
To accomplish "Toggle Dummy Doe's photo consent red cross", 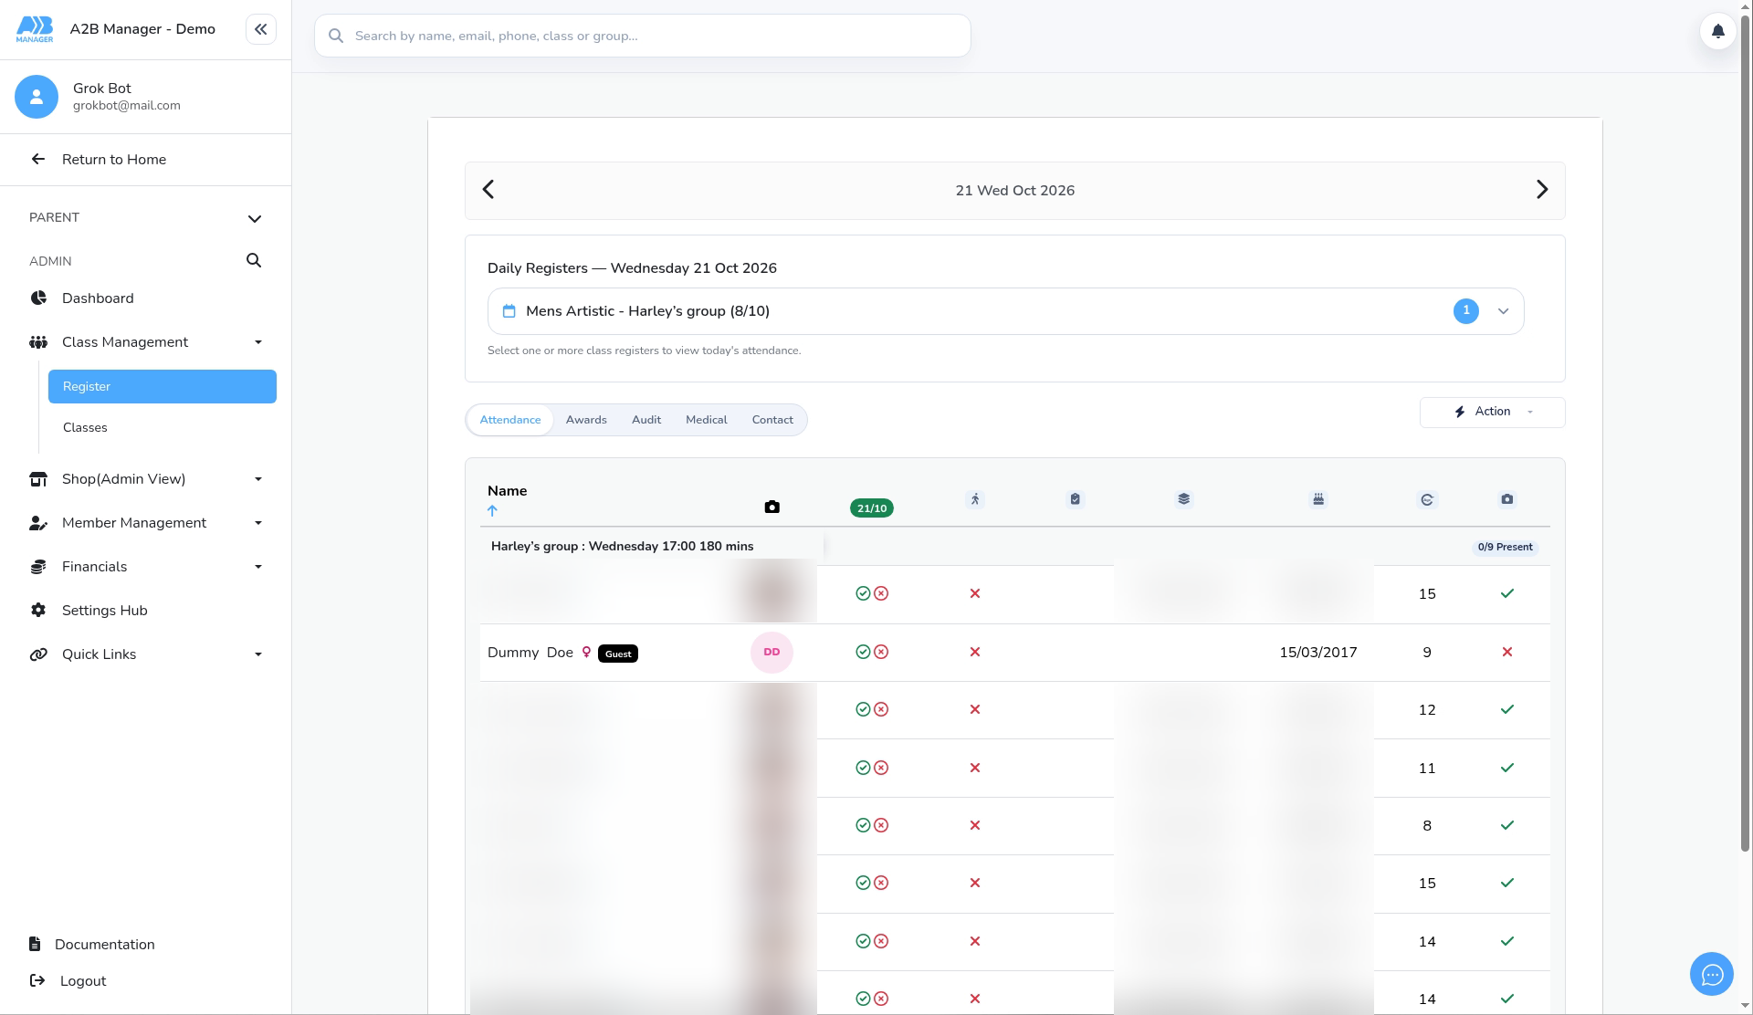I will 1507,652.
